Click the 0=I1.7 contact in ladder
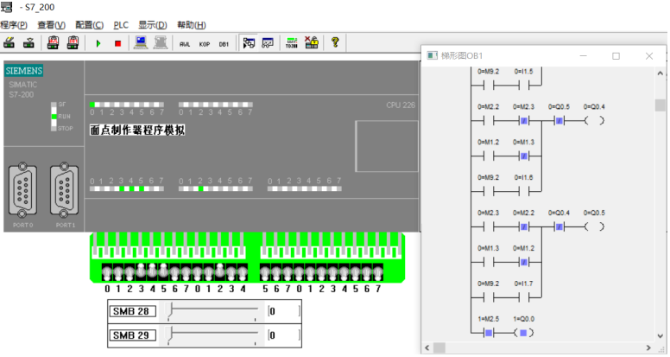Screen dimensions: 670x357 pos(524,297)
